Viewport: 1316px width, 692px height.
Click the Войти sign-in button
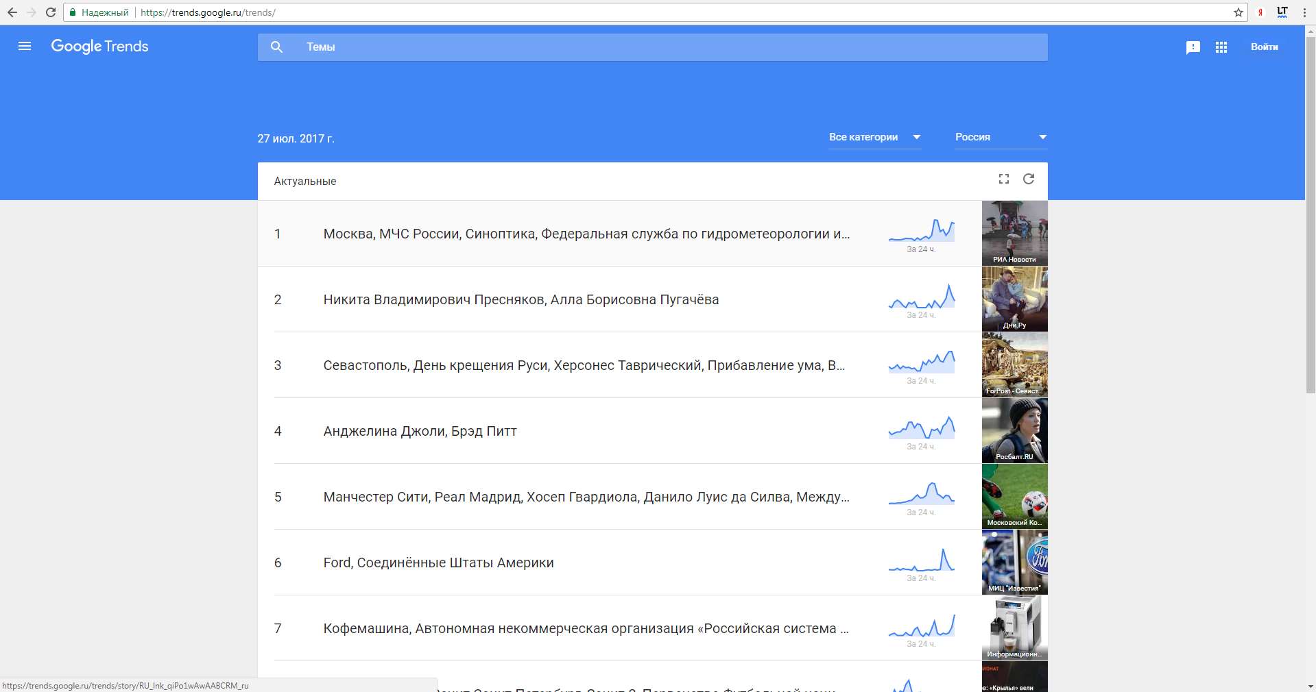click(x=1264, y=47)
